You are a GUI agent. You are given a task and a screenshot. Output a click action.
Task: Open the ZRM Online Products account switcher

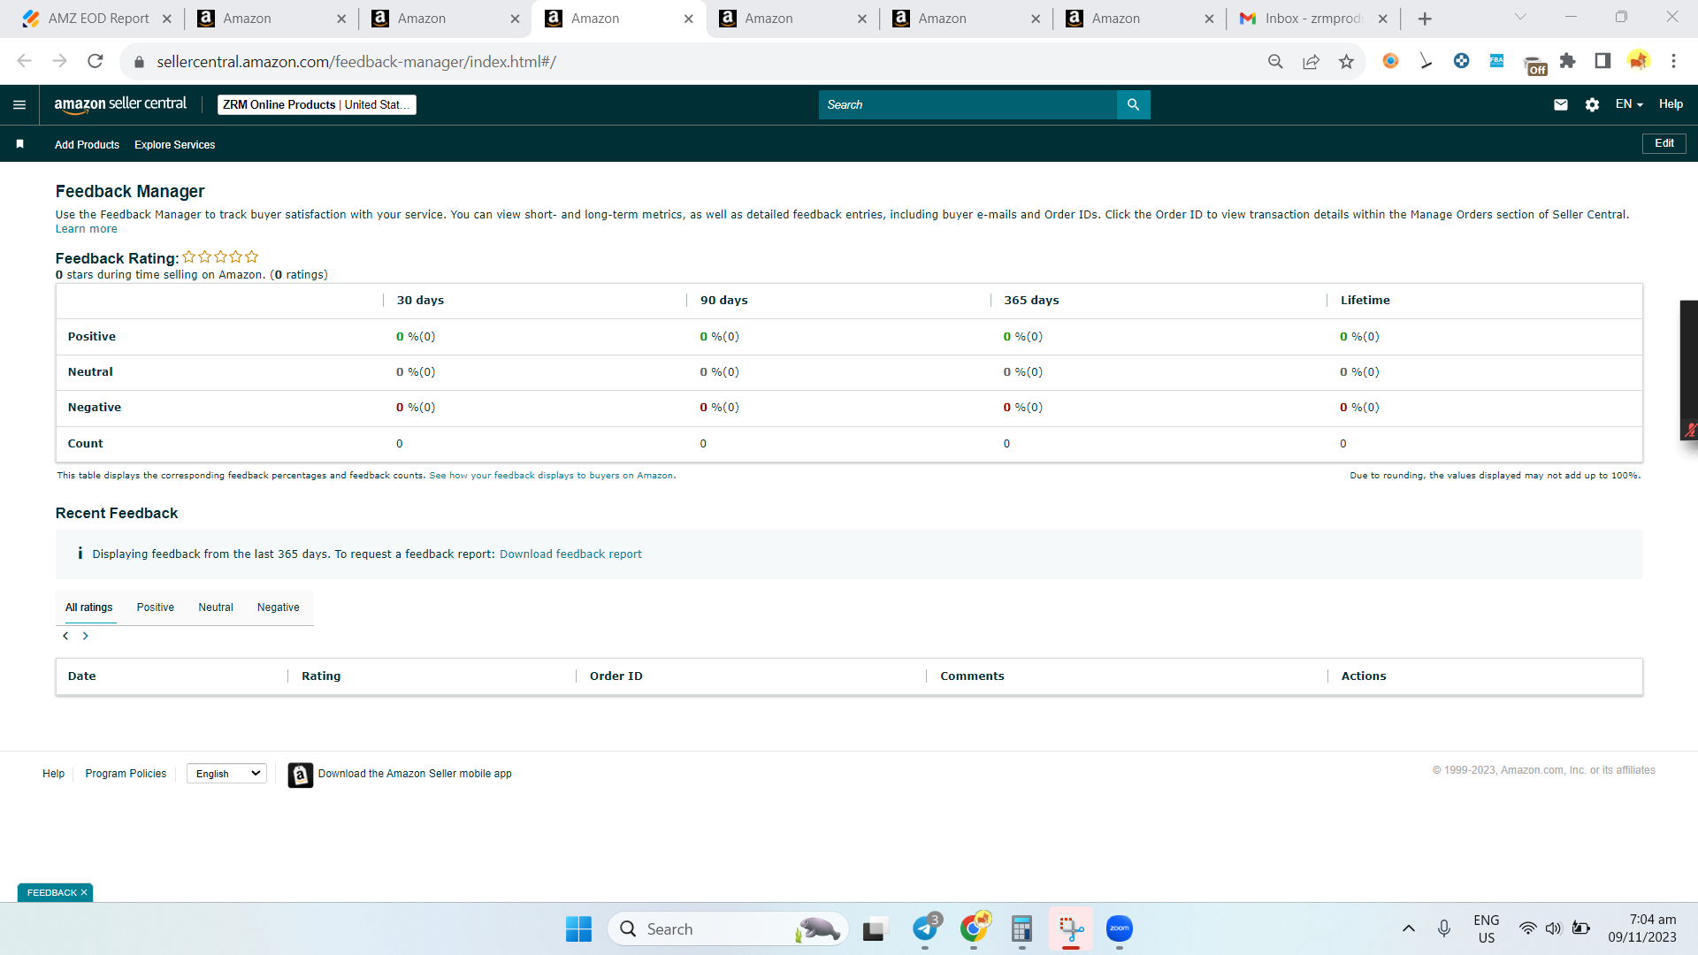pyautogui.click(x=317, y=104)
